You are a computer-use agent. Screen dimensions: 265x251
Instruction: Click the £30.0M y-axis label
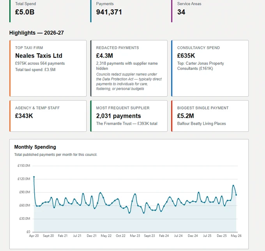click(x=25, y=219)
